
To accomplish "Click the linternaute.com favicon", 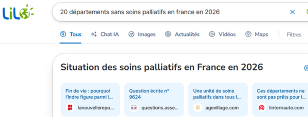I will click(x=261, y=108).
